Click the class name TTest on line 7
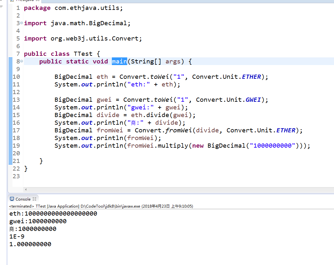The image size is (334, 265). [x=83, y=54]
